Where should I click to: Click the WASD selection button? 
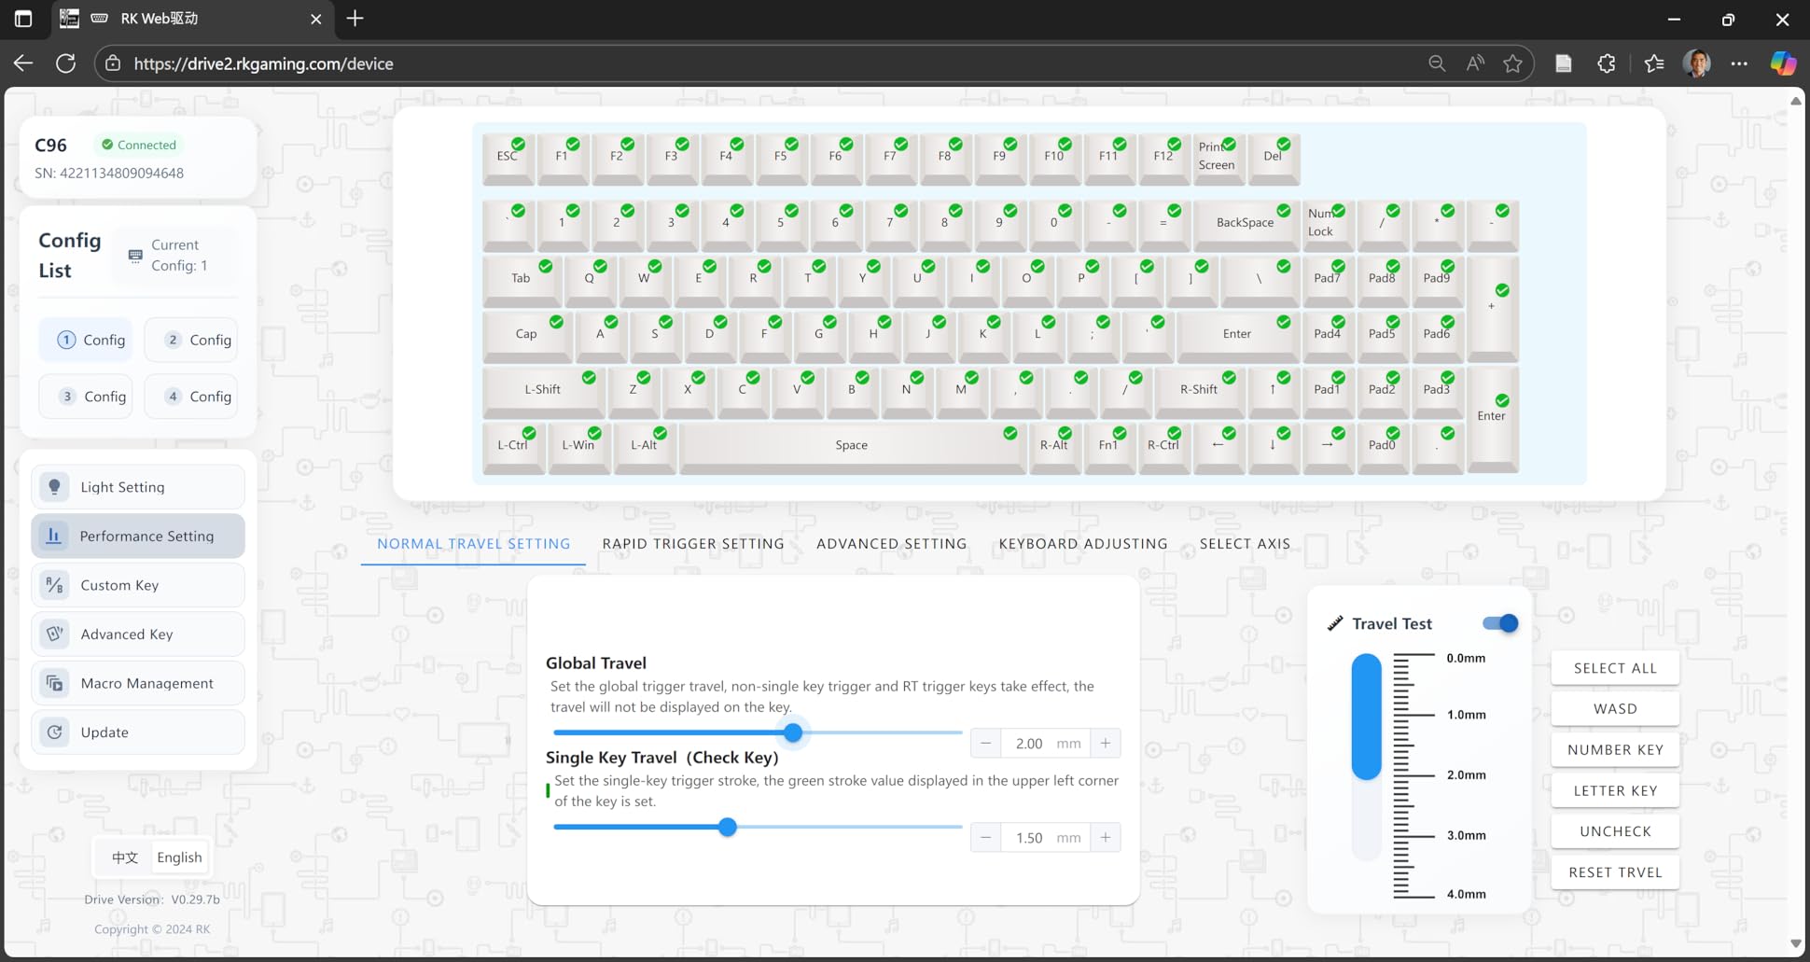click(x=1614, y=708)
